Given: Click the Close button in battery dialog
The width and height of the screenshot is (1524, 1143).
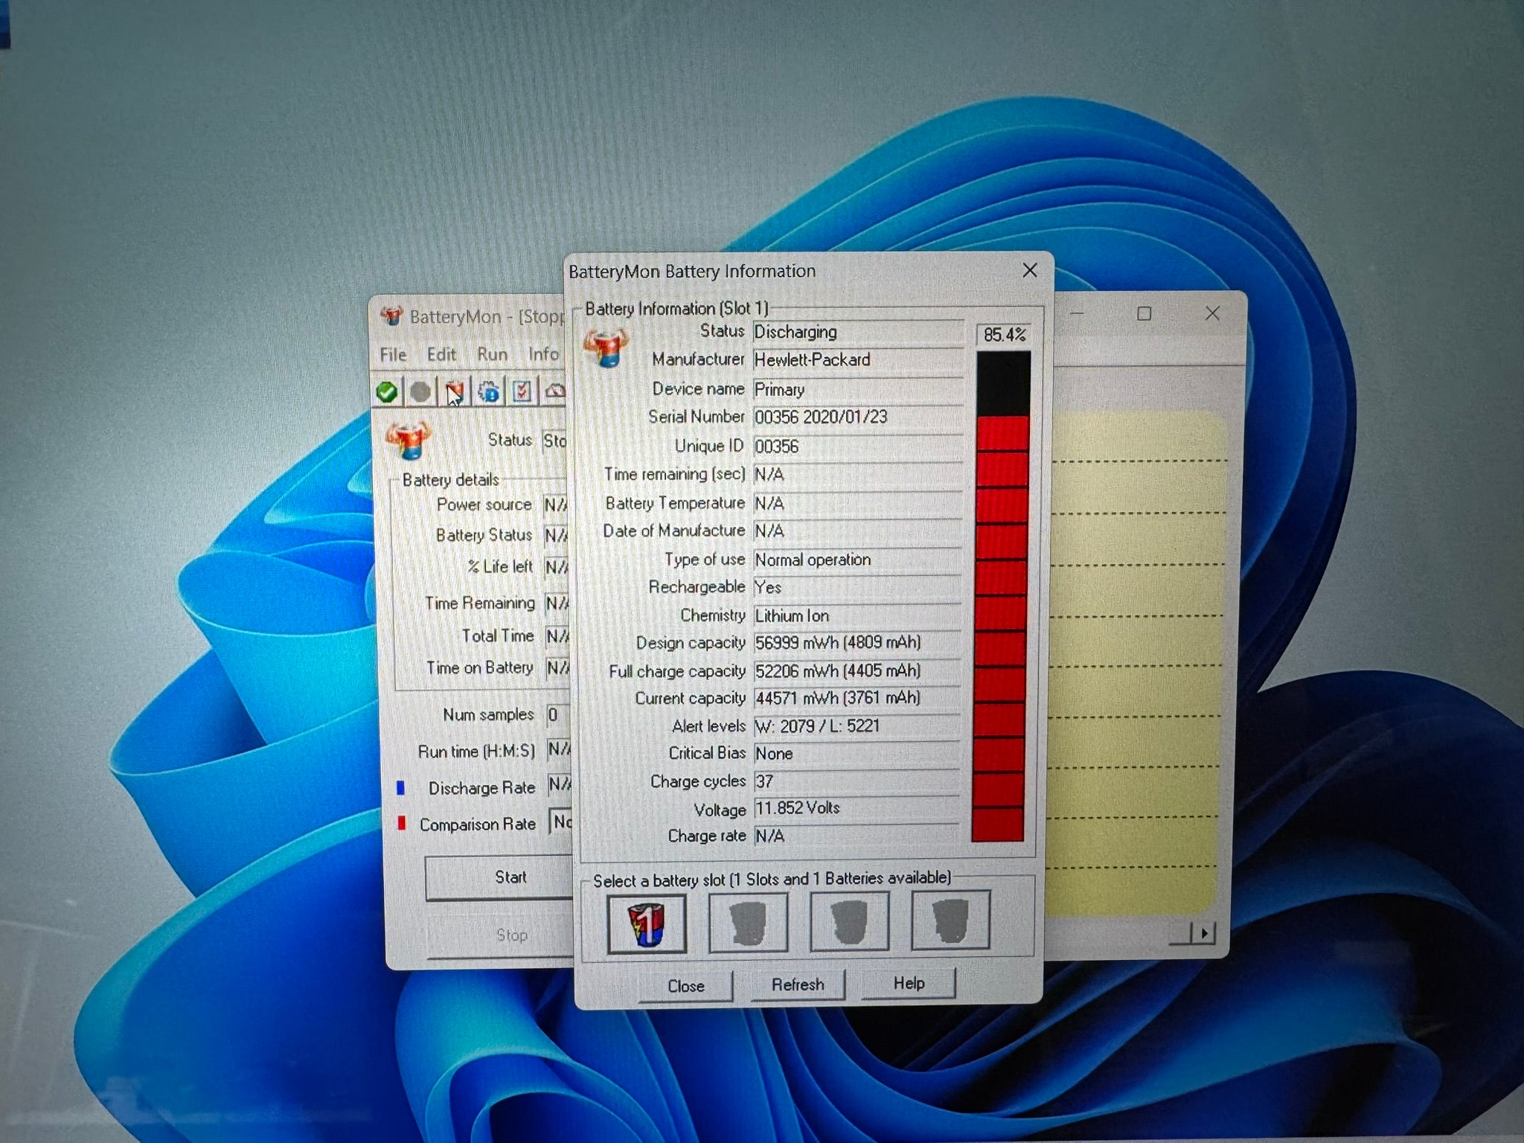Looking at the screenshot, I should [x=685, y=986].
